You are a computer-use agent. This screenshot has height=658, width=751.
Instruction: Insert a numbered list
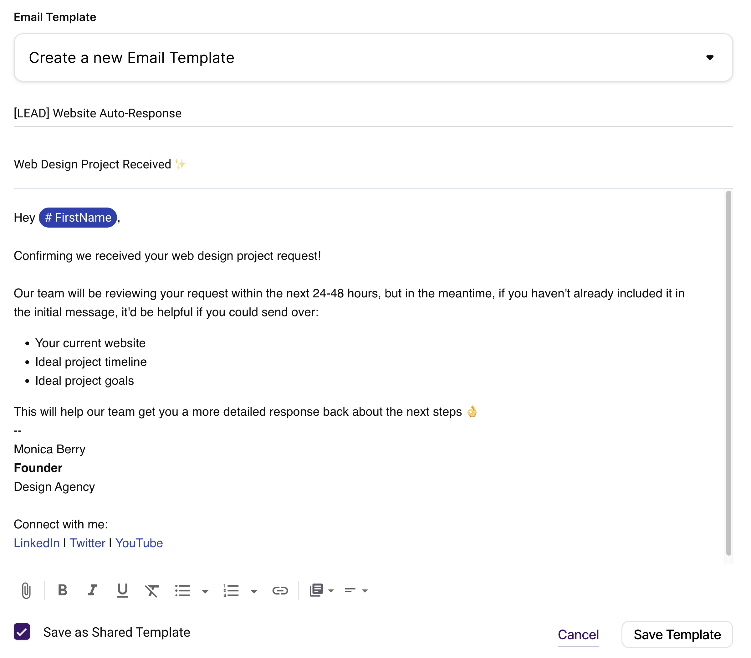click(231, 590)
